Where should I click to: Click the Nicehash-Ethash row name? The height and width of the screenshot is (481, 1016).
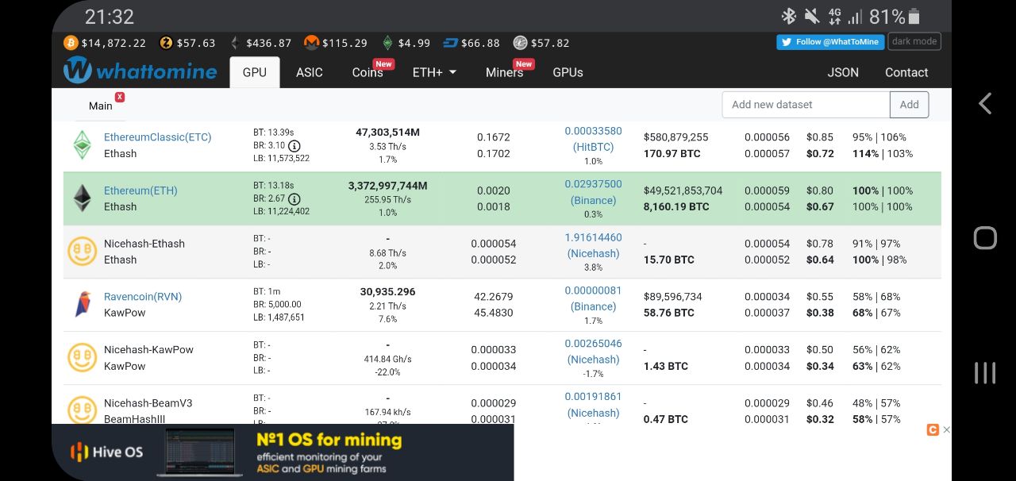tap(144, 244)
